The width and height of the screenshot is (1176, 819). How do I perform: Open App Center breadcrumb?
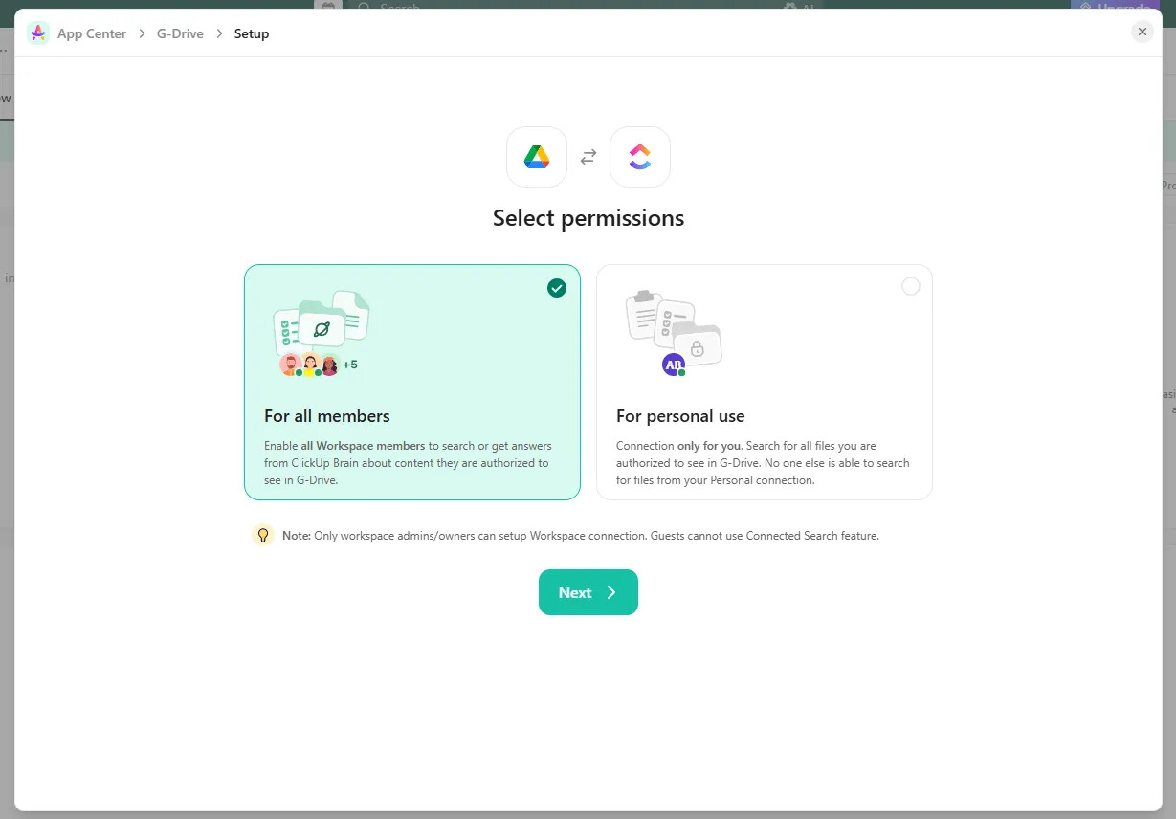92,33
